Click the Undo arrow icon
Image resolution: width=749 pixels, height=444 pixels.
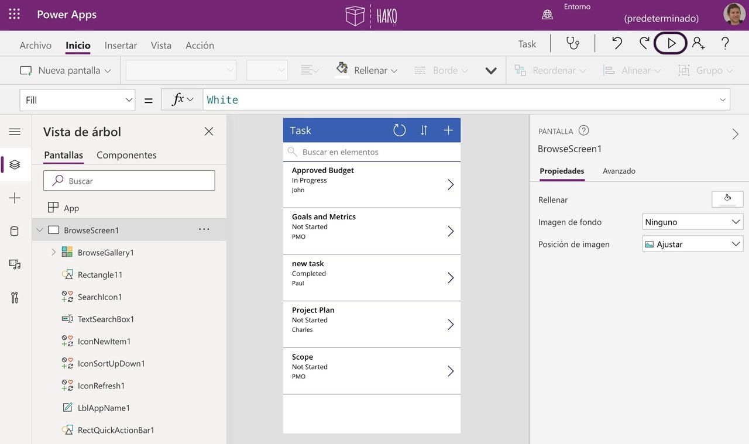tap(617, 43)
